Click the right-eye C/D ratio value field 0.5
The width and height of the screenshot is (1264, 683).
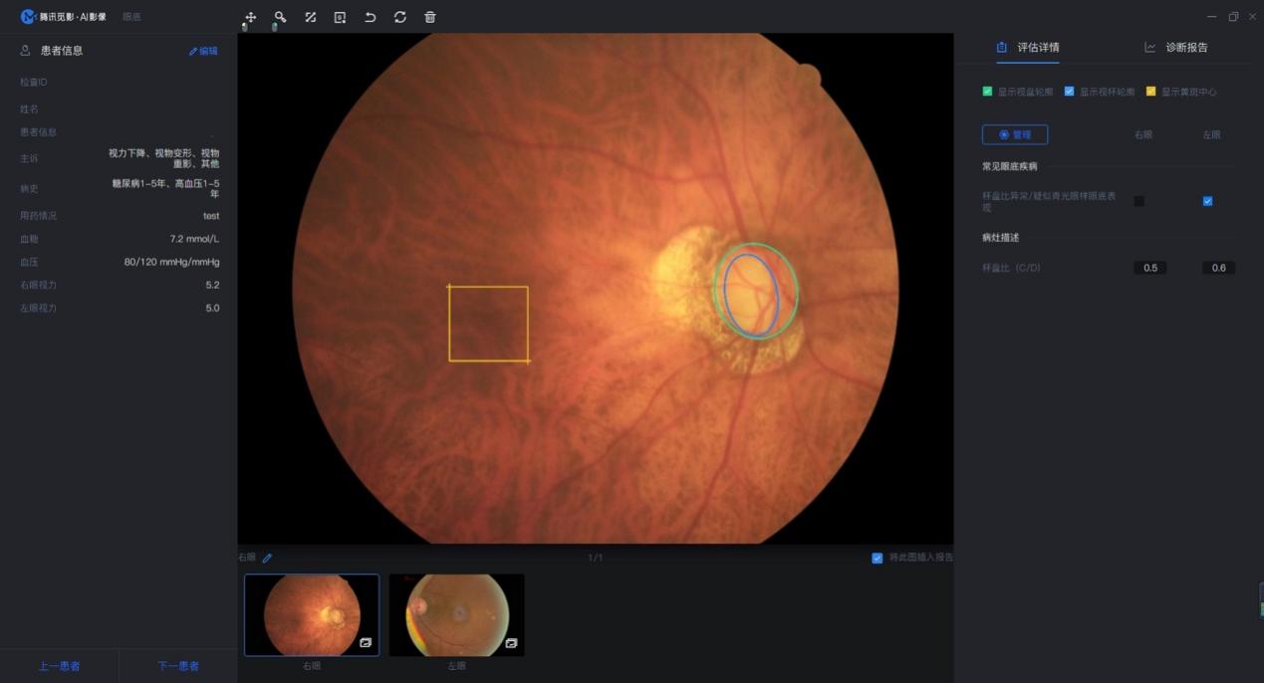point(1148,267)
